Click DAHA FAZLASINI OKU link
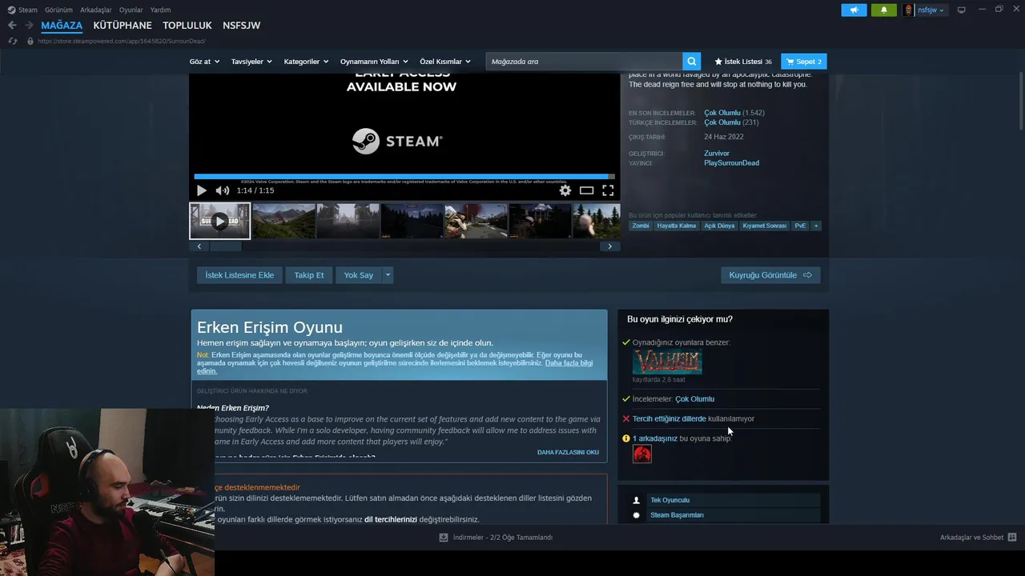Viewport: 1025px width, 576px height. (568, 452)
